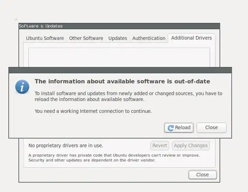Go to the Authentication tab
248x192 pixels.
click(149, 38)
